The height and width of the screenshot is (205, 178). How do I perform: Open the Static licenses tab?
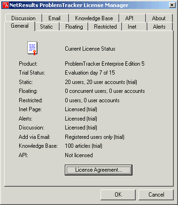(47, 27)
